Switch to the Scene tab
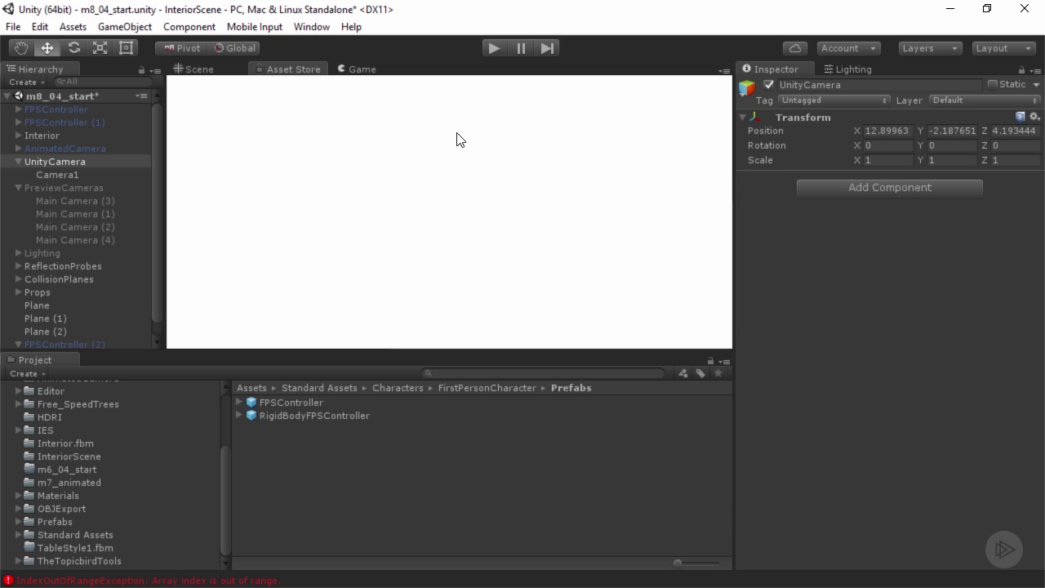 click(193, 69)
